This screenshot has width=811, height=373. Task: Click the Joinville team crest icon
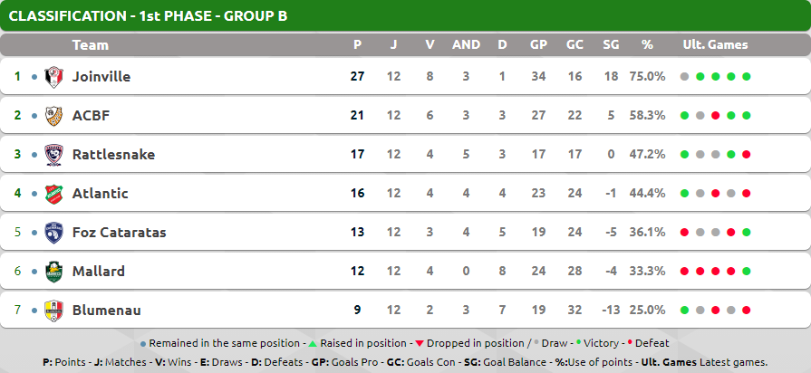53,76
